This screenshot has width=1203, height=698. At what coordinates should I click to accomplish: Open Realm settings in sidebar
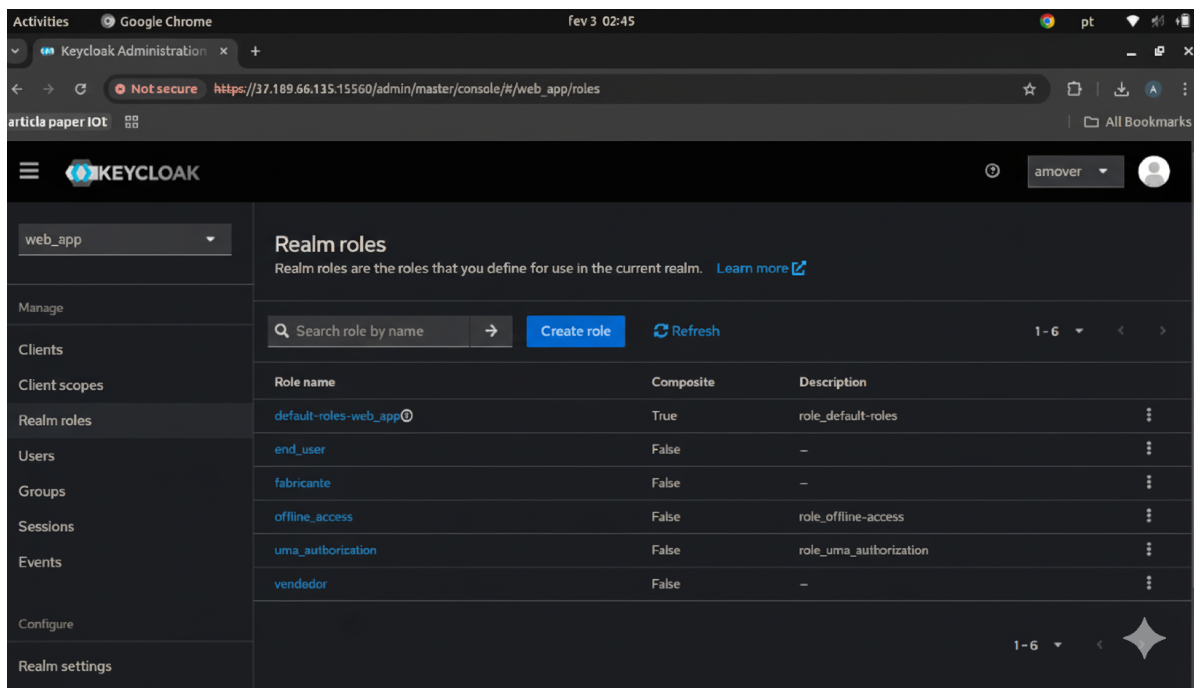click(x=65, y=665)
